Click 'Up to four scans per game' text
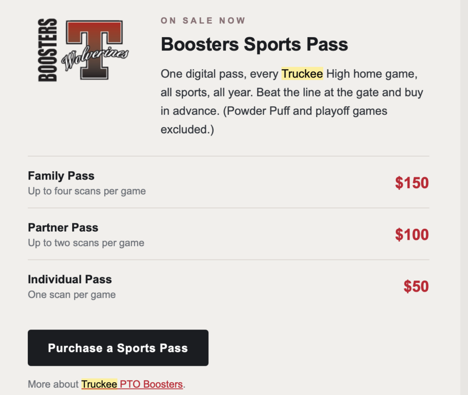The height and width of the screenshot is (395, 468). coord(87,191)
